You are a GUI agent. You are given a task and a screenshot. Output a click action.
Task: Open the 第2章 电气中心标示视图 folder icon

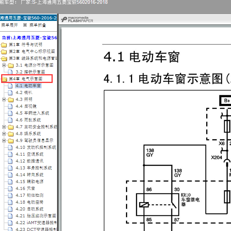(4, 51)
